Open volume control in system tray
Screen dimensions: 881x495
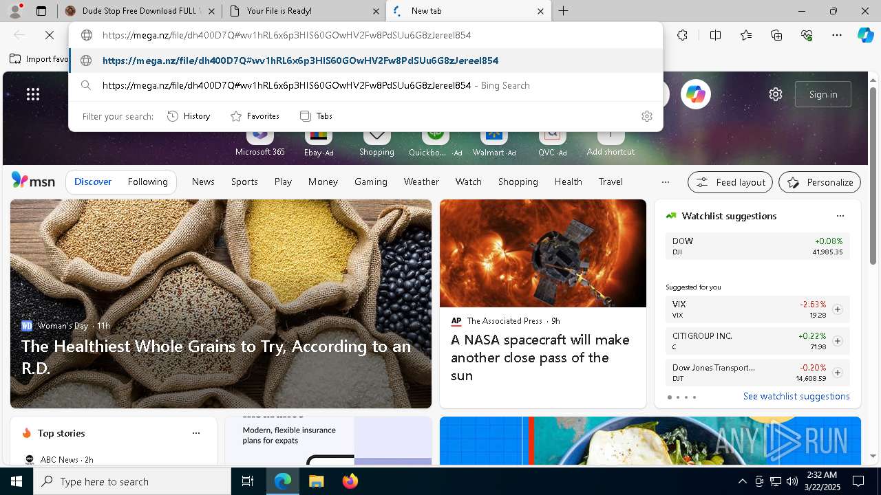point(792,481)
